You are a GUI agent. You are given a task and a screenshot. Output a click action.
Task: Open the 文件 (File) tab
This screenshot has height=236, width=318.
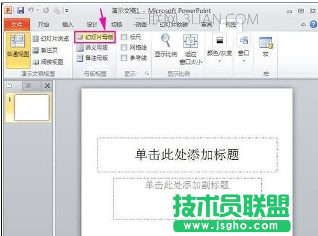pyautogui.click(x=17, y=24)
